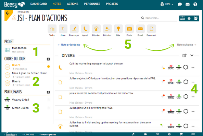
Task: Open the PROJETS tab
Action: [x=112, y=4]
